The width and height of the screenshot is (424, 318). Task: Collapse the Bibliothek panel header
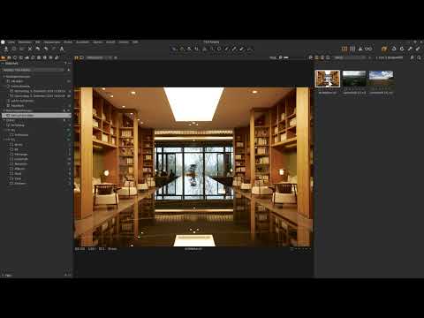[3, 64]
